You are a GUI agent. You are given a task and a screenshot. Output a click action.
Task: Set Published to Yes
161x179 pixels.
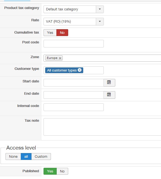point(50,171)
